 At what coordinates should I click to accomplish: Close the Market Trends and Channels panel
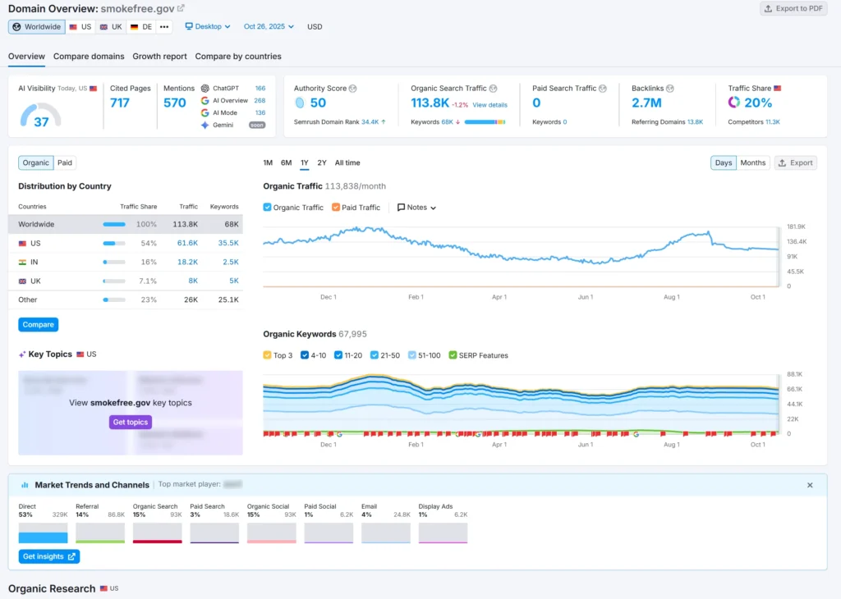(810, 485)
